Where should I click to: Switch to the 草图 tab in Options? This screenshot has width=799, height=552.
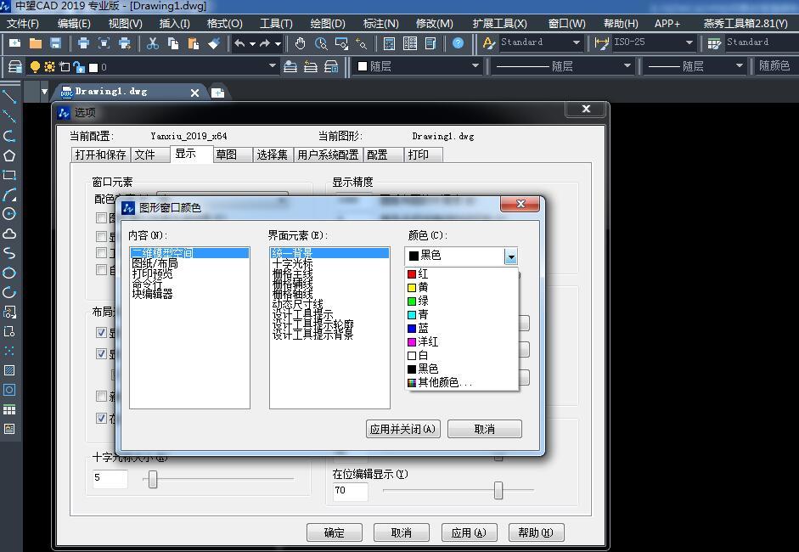coord(233,155)
